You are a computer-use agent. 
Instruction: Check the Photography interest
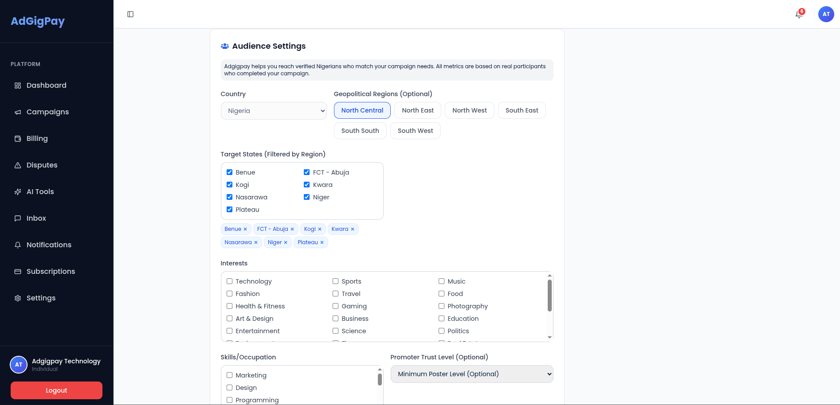click(x=441, y=306)
